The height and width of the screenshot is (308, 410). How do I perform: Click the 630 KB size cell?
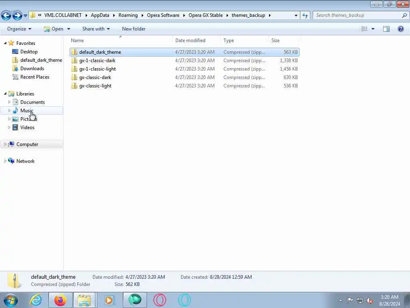pos(291,77)
